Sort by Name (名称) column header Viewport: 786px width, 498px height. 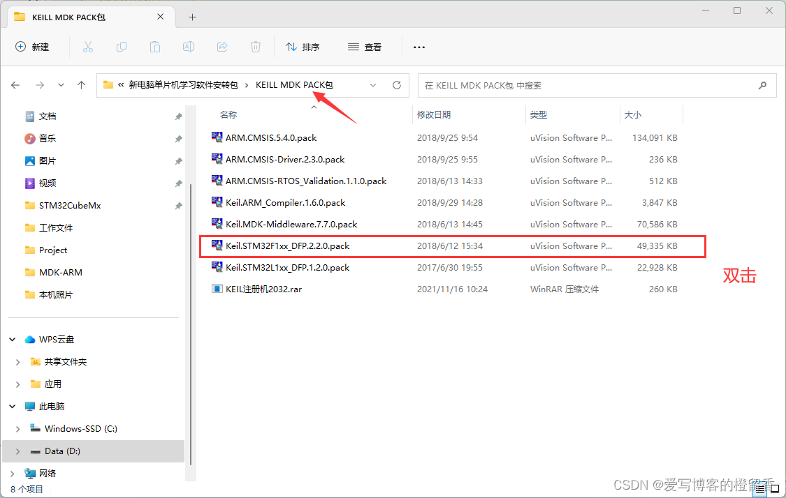pyautogui.click(x=228, y=114)
